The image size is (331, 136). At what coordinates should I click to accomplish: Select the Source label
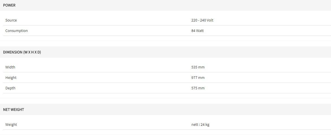(11, 20)
